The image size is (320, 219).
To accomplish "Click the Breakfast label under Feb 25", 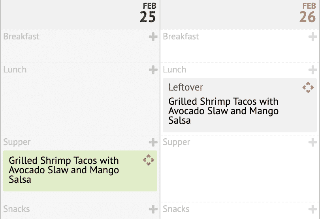I will [x=21, y=37].
